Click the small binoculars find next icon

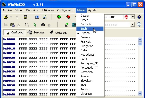(x=49, y=25)
